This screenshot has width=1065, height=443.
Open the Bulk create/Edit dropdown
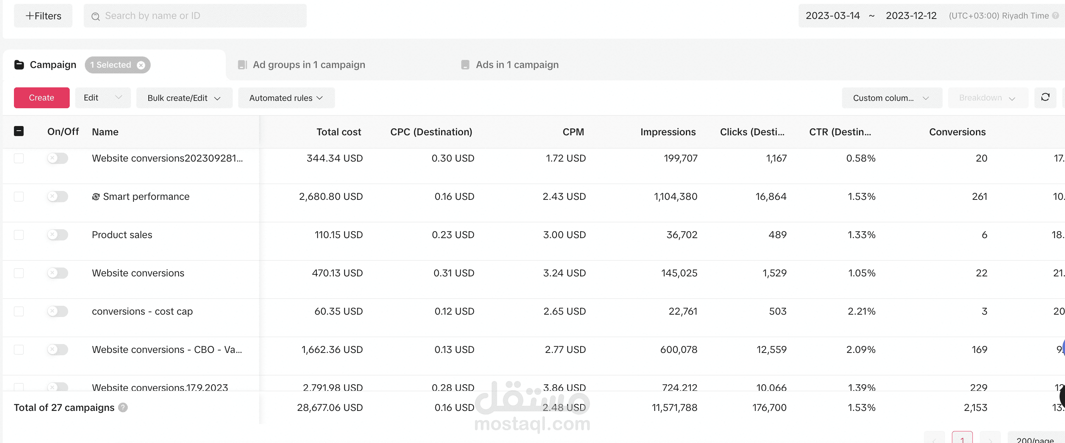(184, 98)
